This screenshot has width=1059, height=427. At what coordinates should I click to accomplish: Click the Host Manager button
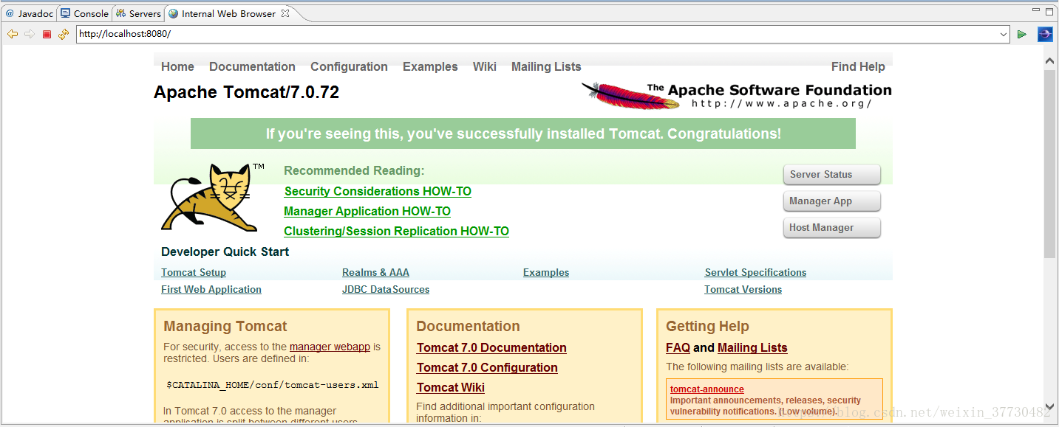(x=832, y=228)
